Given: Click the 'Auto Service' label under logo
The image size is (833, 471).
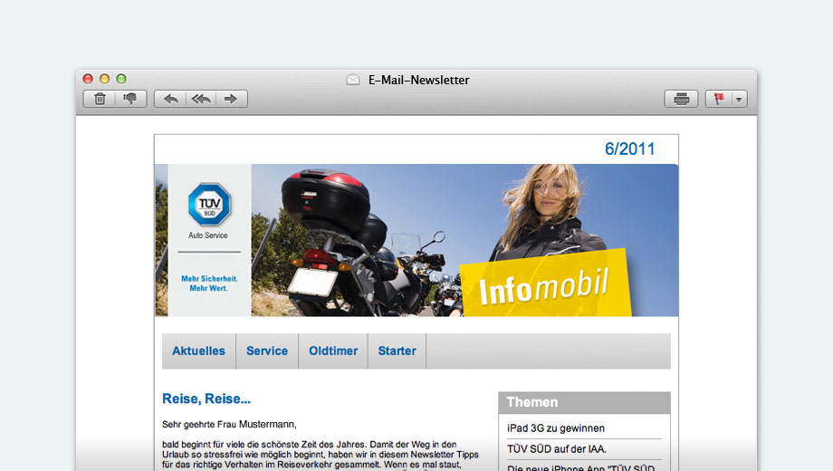Looking at the screenshot, I should point(207,235).
